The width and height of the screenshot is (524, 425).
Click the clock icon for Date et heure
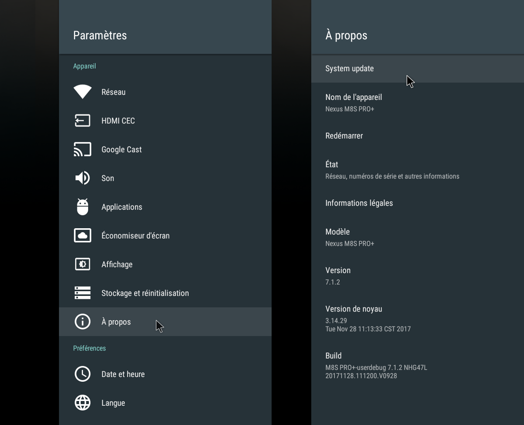click(83, 374)
